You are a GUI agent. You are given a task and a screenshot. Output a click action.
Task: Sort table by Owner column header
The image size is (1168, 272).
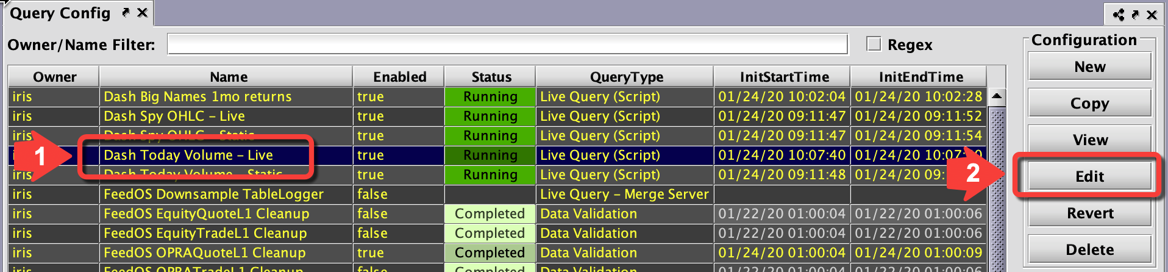click(54, 77)
